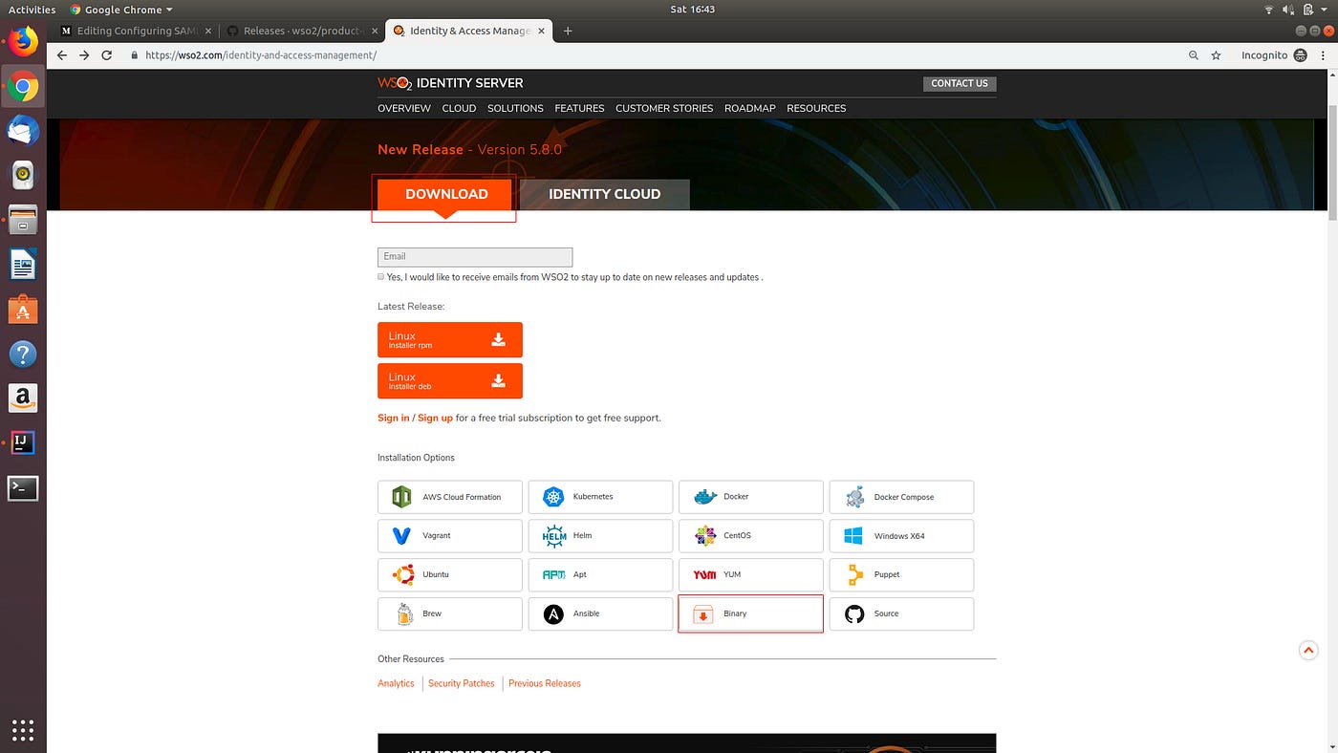Download Linux Installer deb
Image resolution: width=1338 pixels, height=753 pixels.
click(450, 380)
